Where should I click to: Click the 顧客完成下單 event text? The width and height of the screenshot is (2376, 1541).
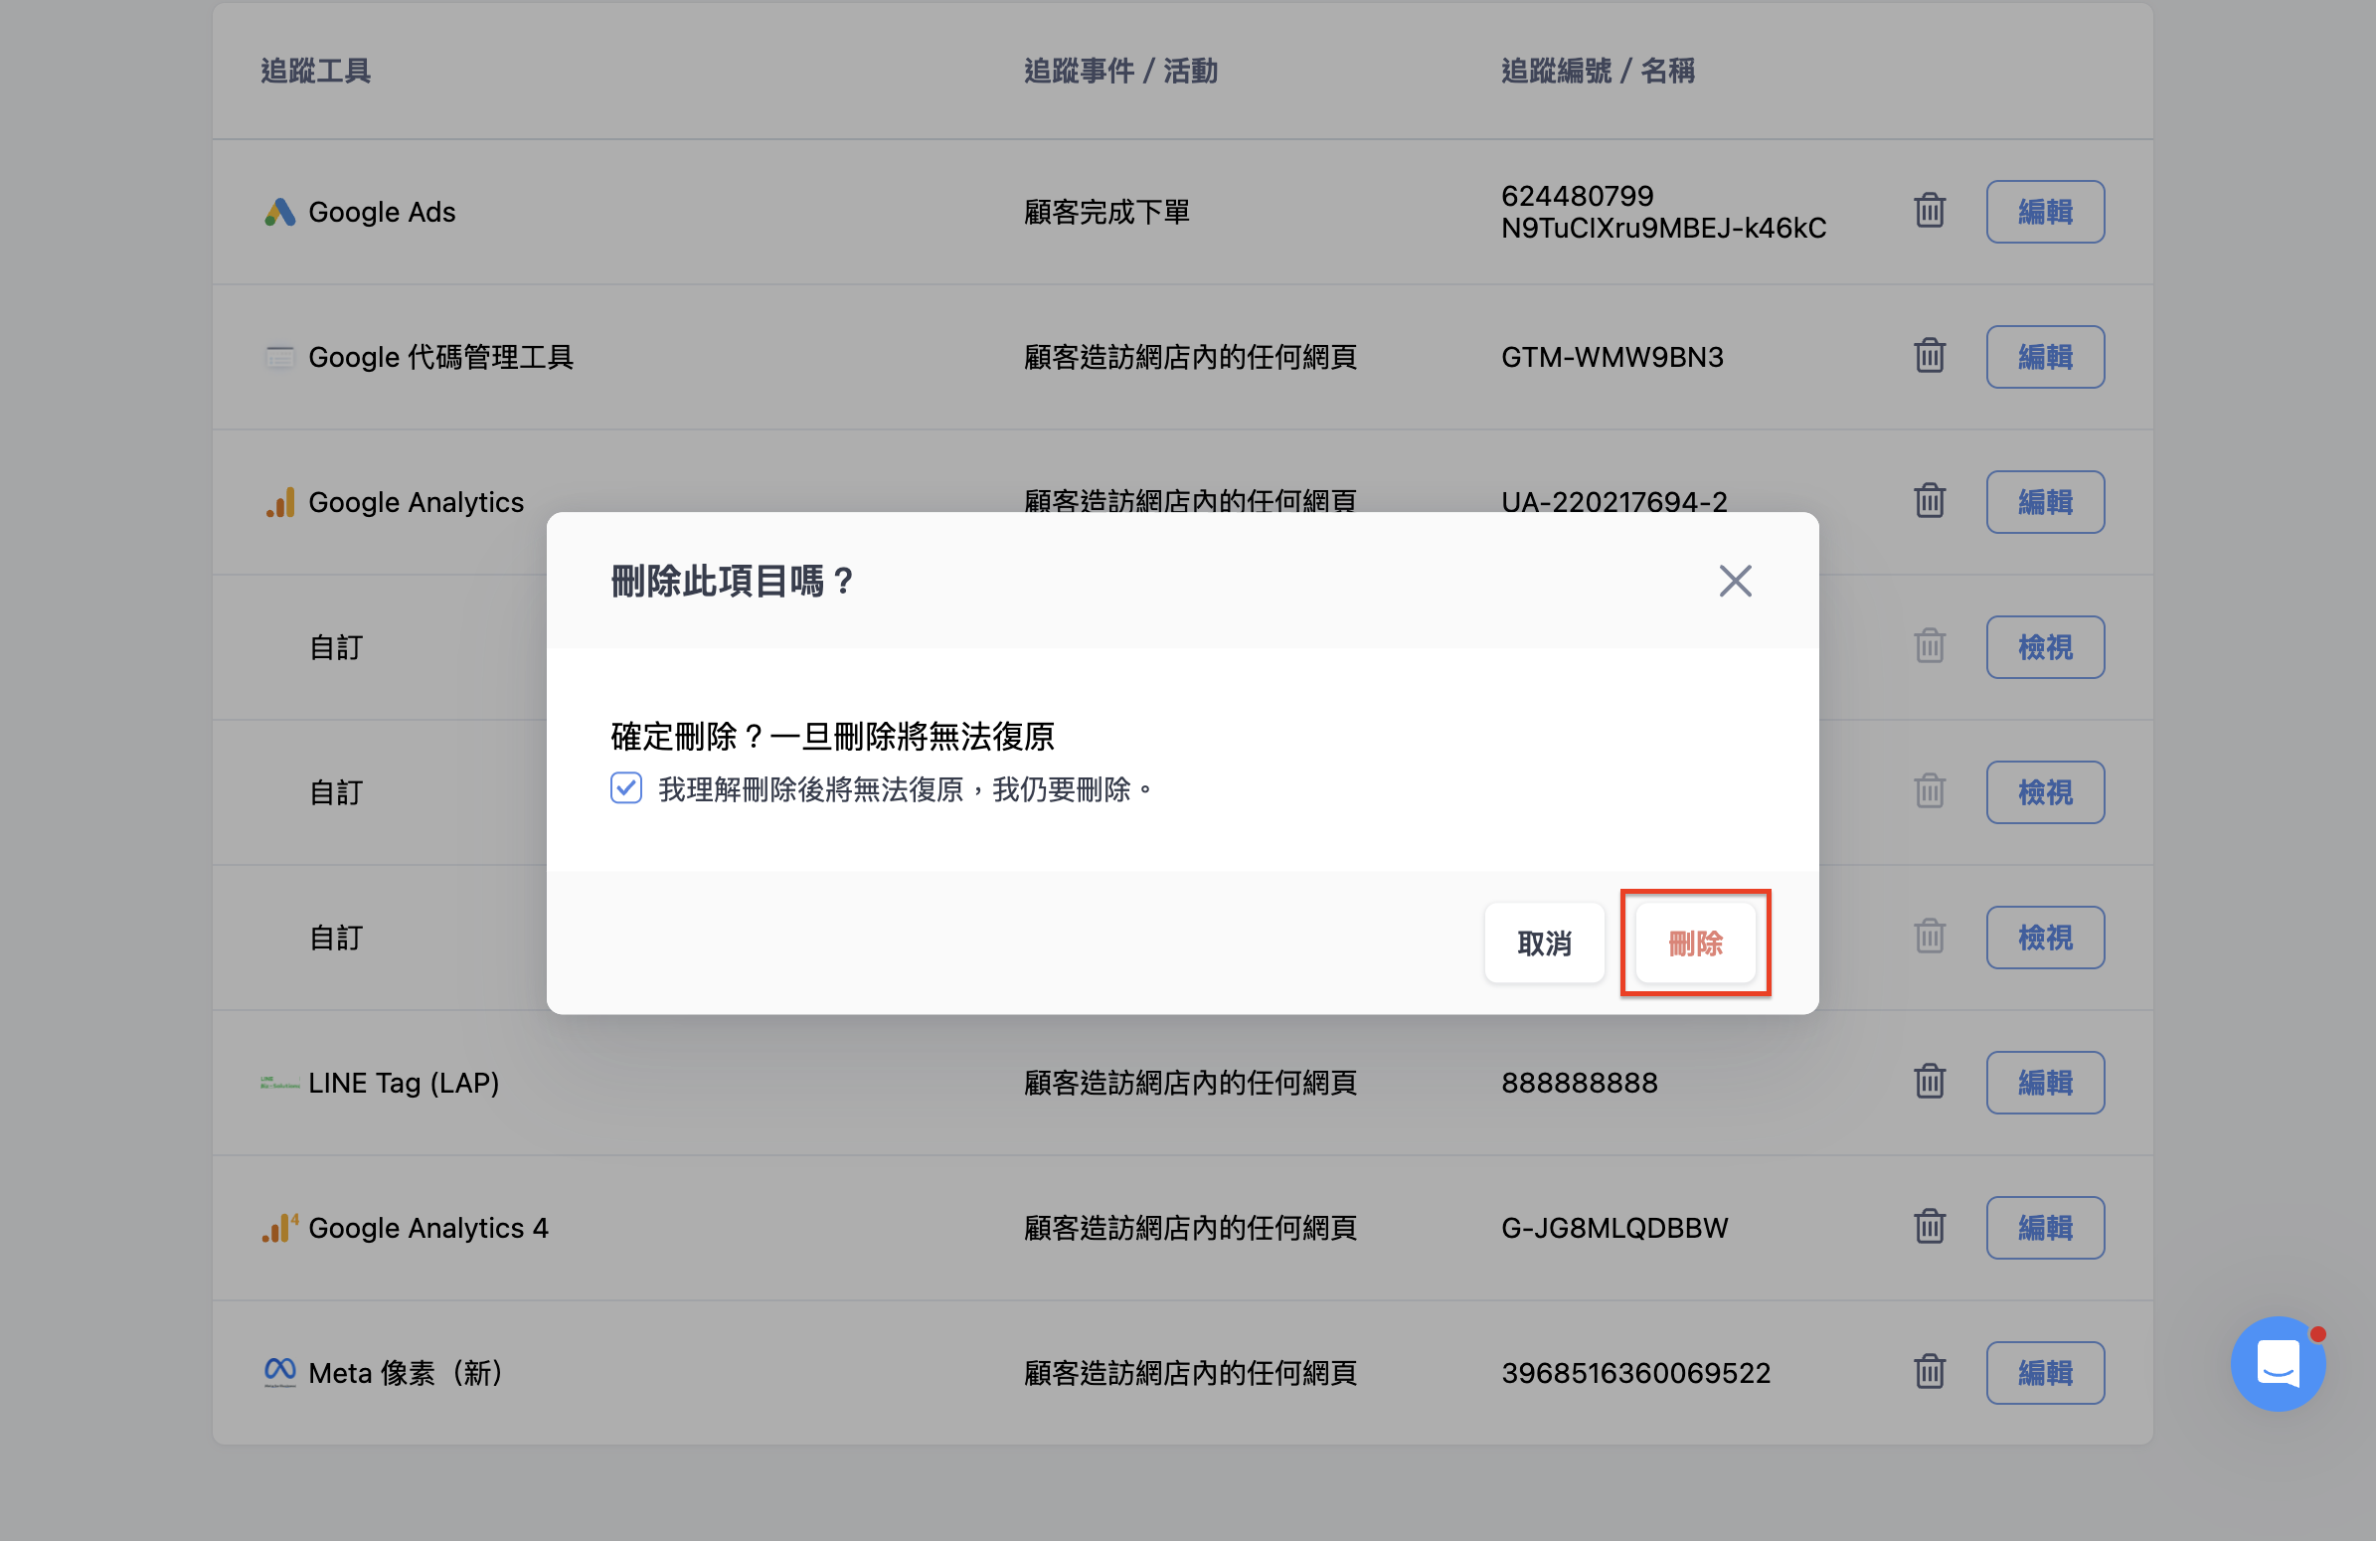pyautogui.click(x=1106, y=212)
